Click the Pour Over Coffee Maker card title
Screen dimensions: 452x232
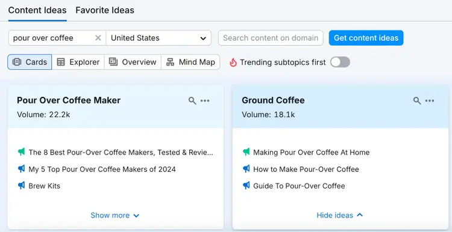pyautogui.click(x=69, y=100)
